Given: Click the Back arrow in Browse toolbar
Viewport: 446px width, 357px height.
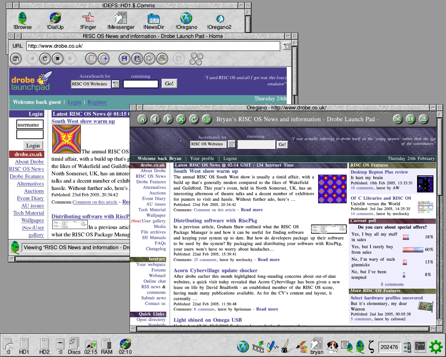Looking at the screenshot, I should click(x=32, y=59).
